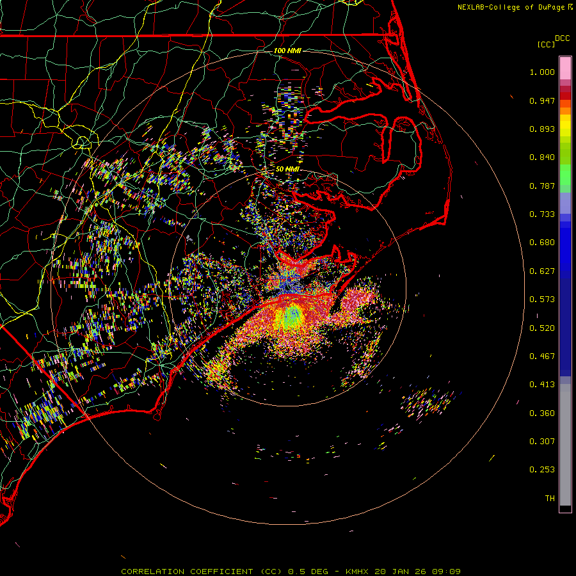This screenshot has width=576, height=576.
Task: Click the 0.680 color scale value
Action: pos(542,243)
